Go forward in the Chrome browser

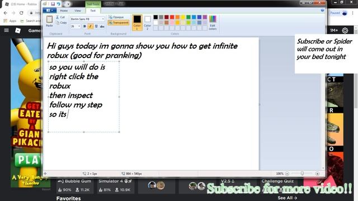(13, 13)
